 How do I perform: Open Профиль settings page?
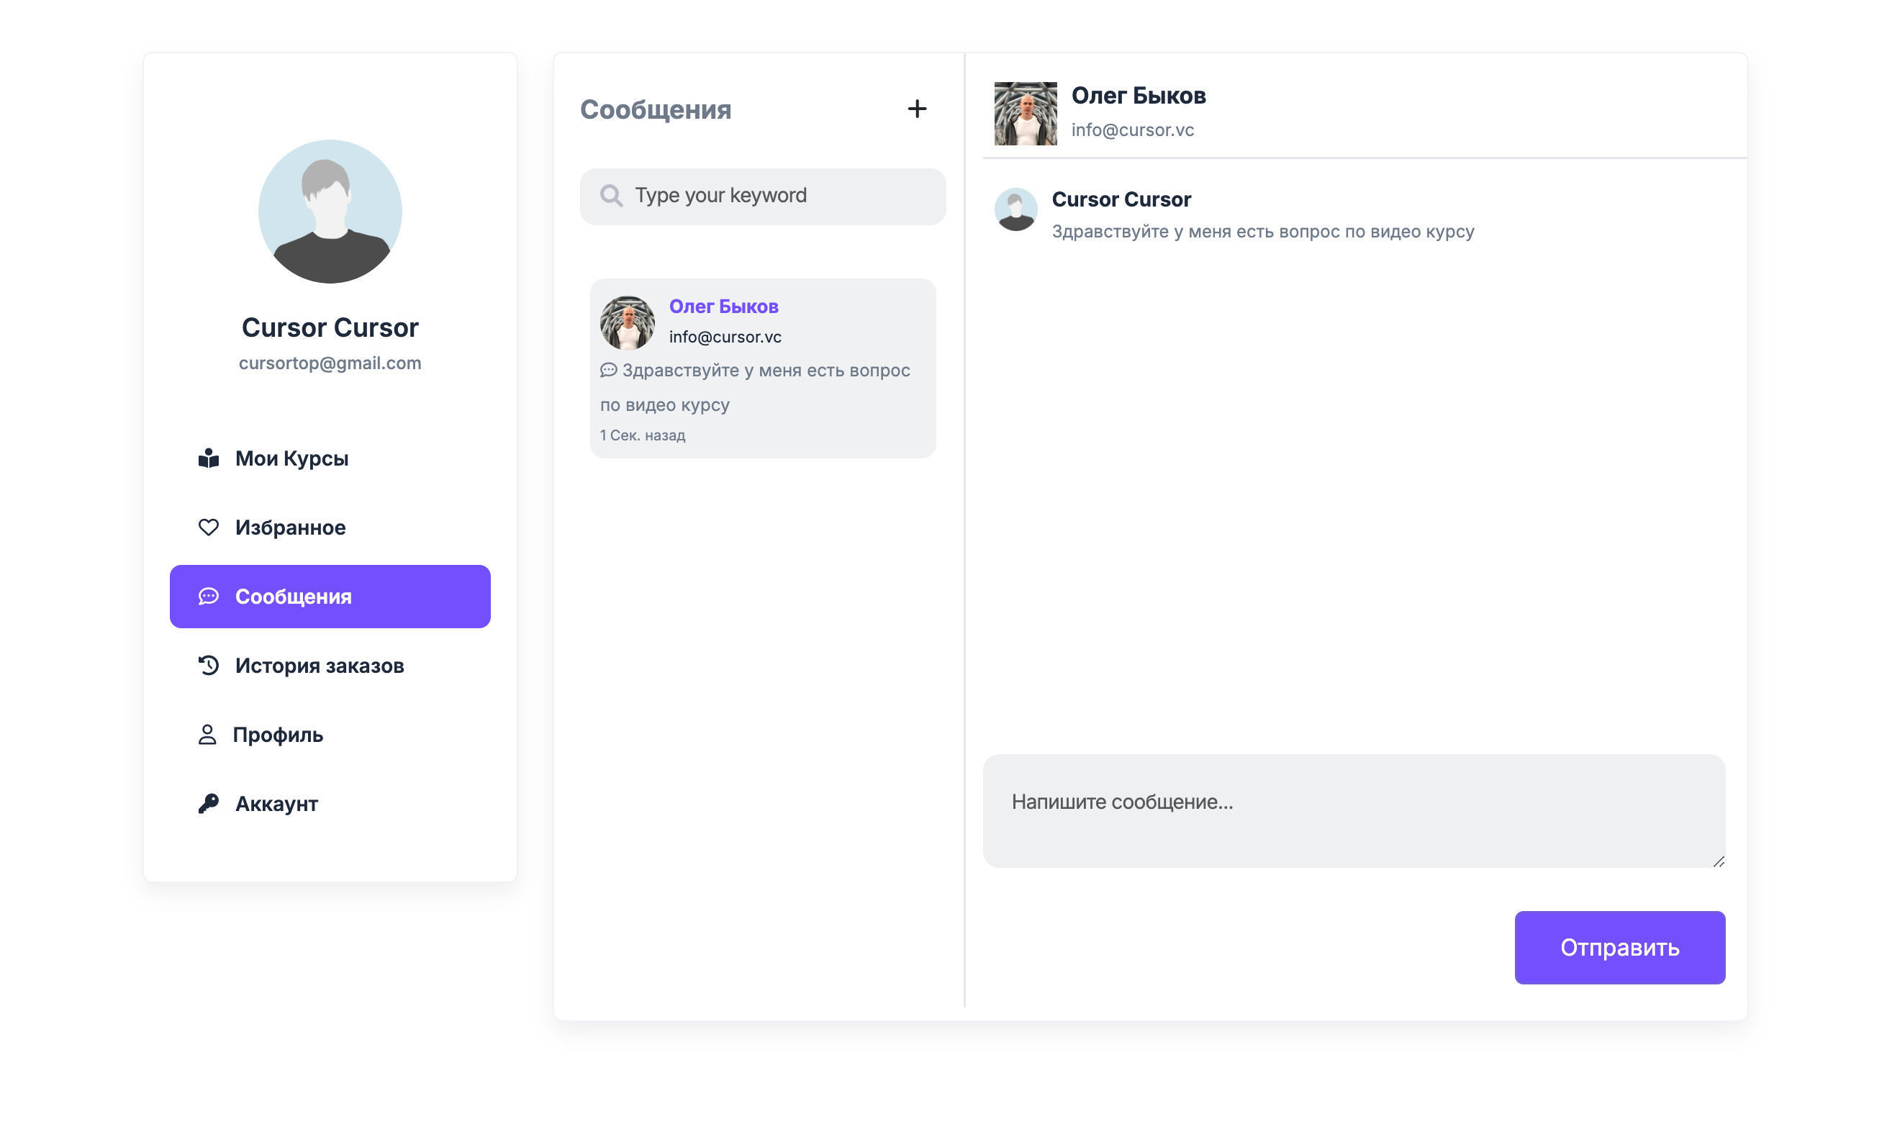278,734
